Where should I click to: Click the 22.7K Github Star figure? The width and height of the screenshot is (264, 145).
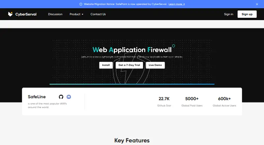pyautogui.click(x=164, y=99)
